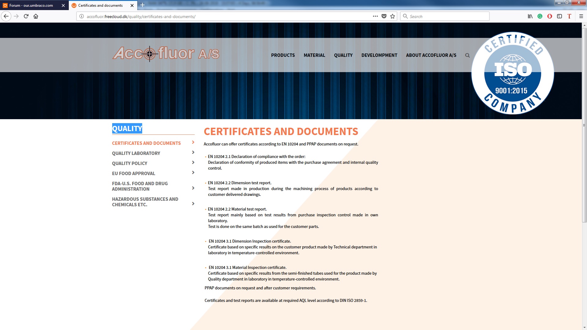
Task: Switch to the Forum - our.umbraco.com tab
Action: tap(31, 5)
